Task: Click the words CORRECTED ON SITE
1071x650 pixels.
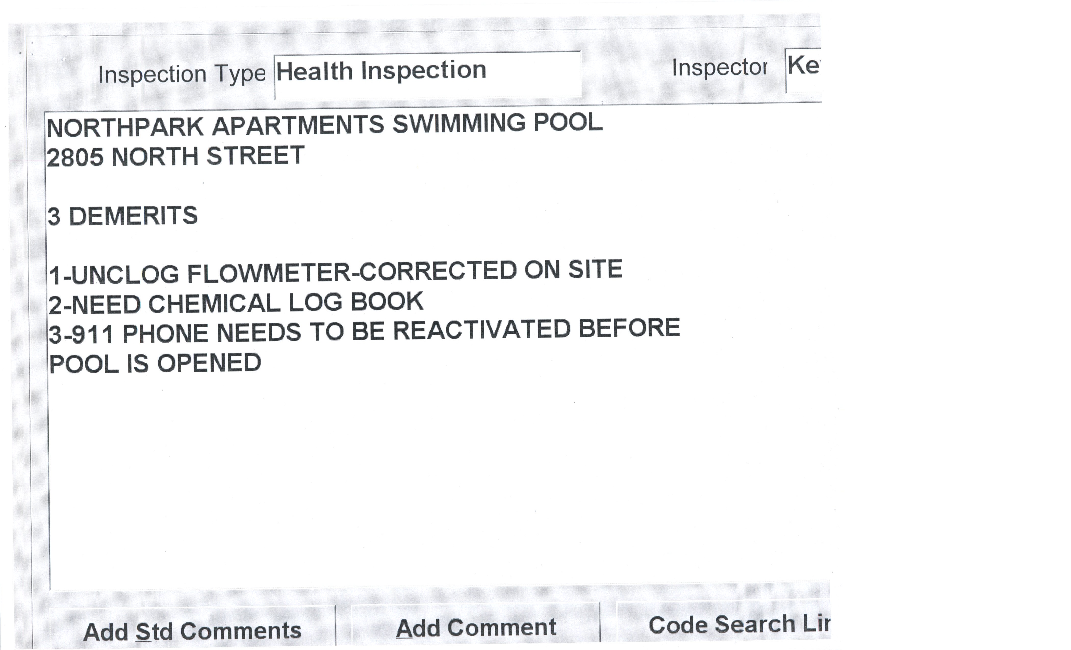Action: coord(491,270)
